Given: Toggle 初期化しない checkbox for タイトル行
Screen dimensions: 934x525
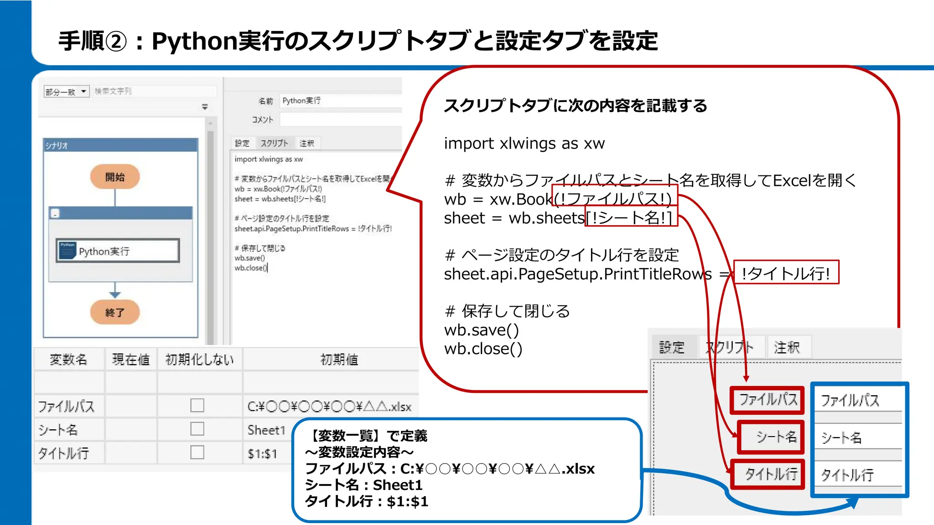Looking at the screenshot, I should [197, 453].
